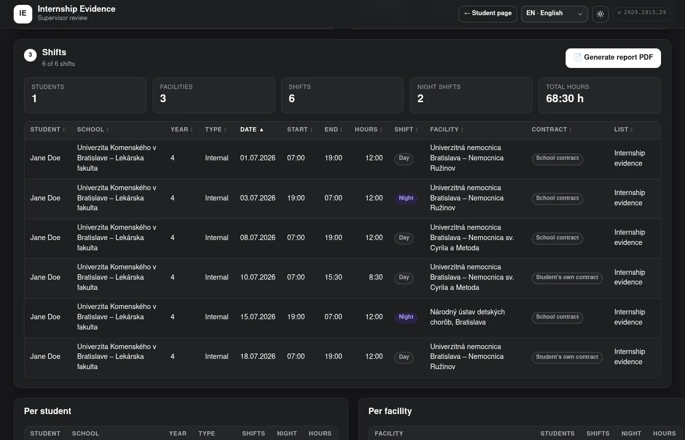The height and width of the screenshot is (440, 685).
Task: Select date cell 01.07.2026
Action: 258,158
